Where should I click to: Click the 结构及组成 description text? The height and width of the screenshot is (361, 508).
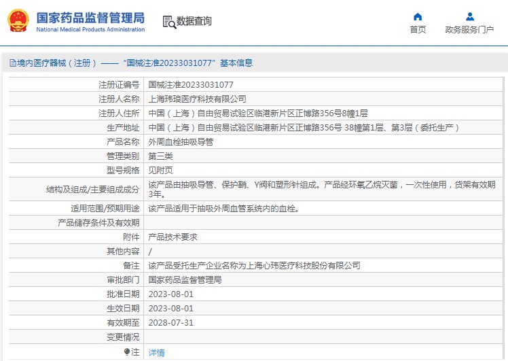(x=322, y=190)
